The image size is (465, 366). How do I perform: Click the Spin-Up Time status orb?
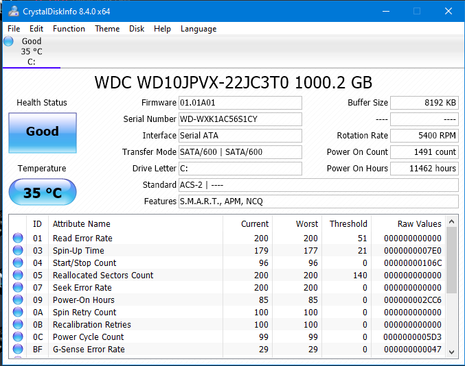pyautogui.click(x=18, y=251)
